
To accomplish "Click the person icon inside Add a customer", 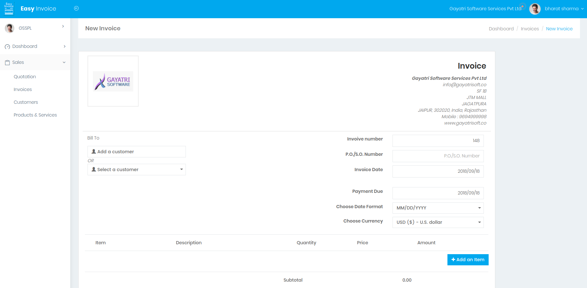I will (94, 151).
